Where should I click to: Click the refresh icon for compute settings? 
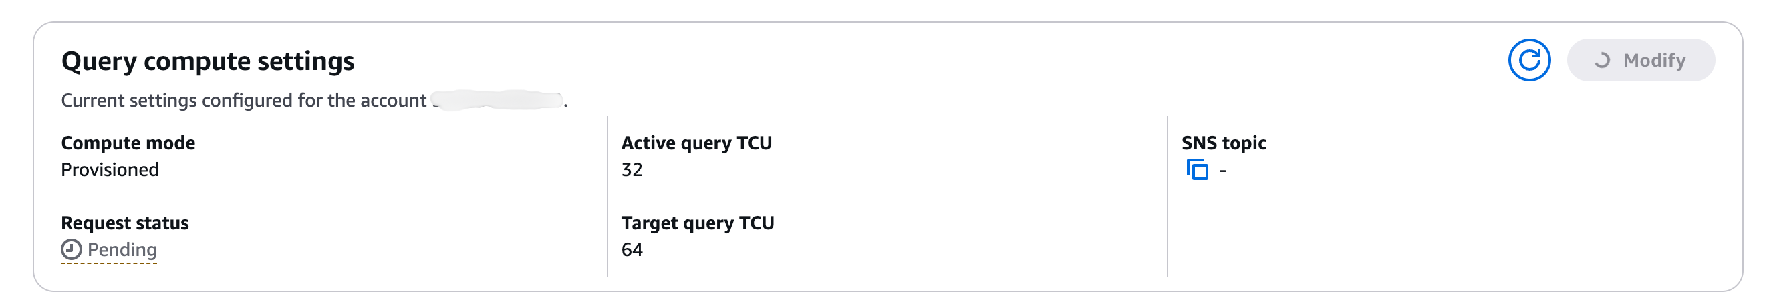pyautogui.click(x=1528, y=61)
